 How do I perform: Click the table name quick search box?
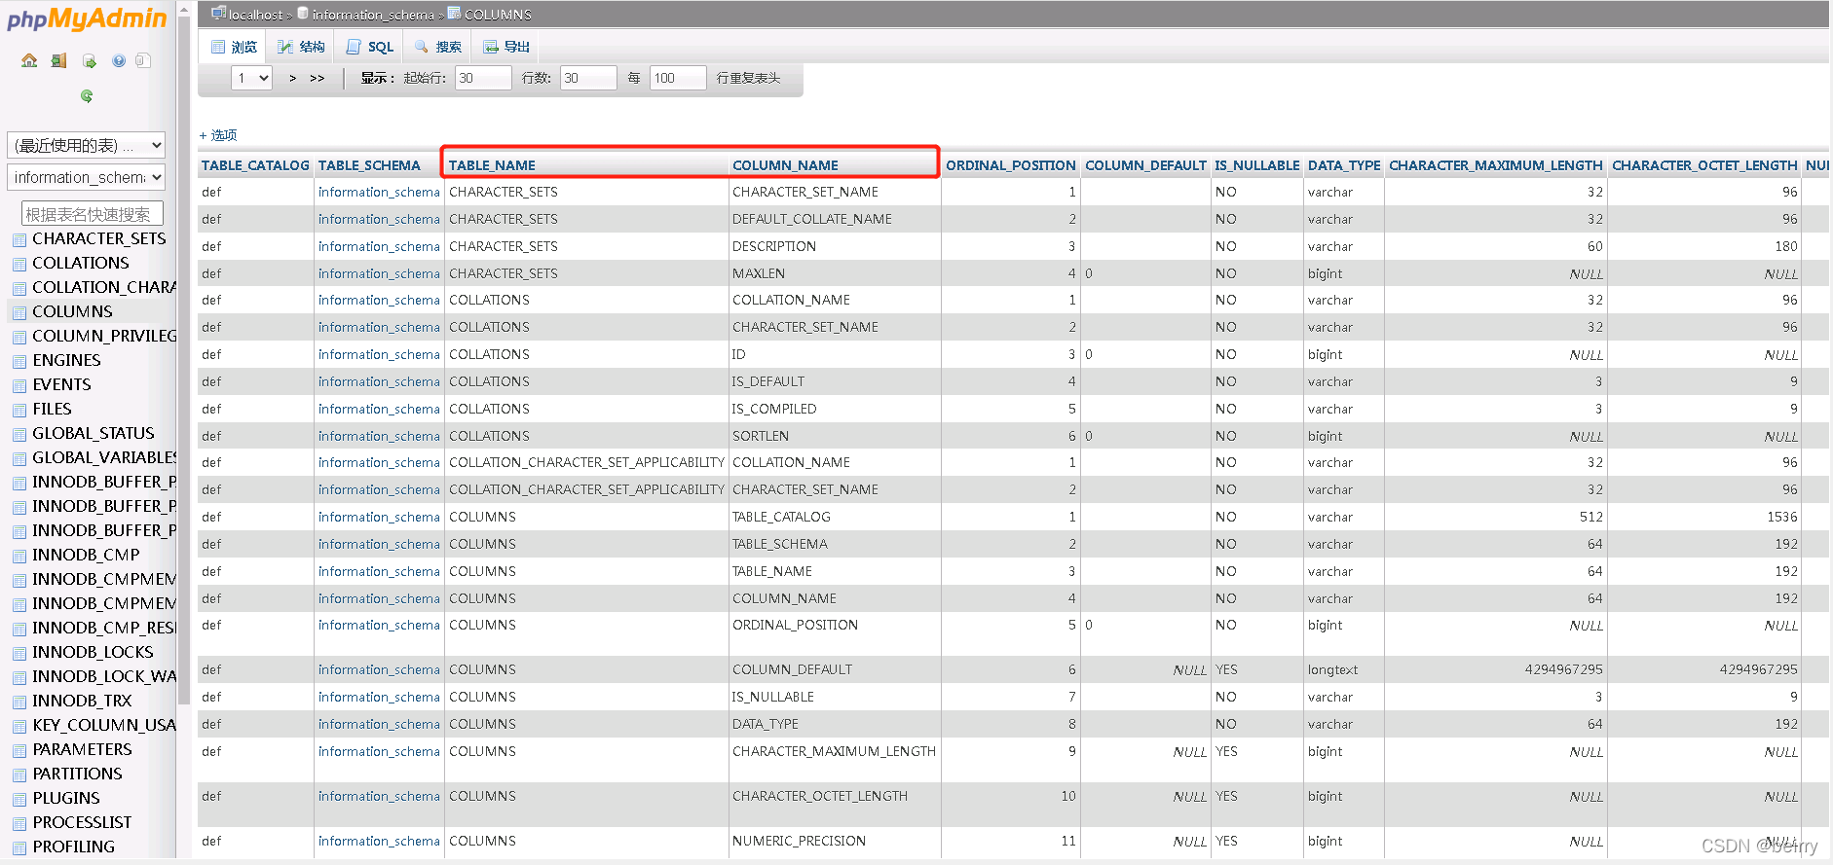[93, 214]
